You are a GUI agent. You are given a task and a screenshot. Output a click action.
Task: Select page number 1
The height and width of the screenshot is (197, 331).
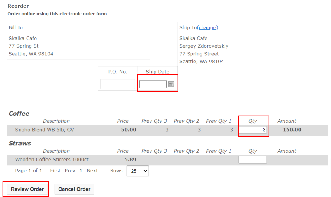[x=81, y=170]
